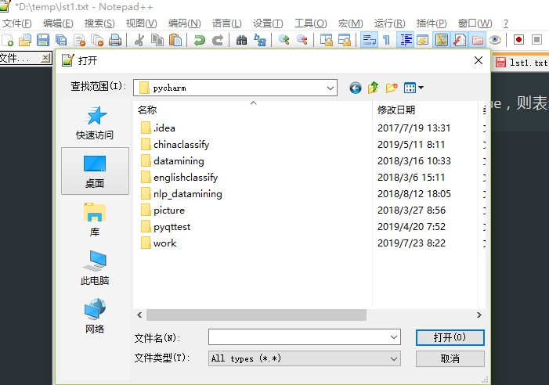Toggle the word wrap toolbar button
This screenshot has width=549, height=385.
(x=369, y=40)
